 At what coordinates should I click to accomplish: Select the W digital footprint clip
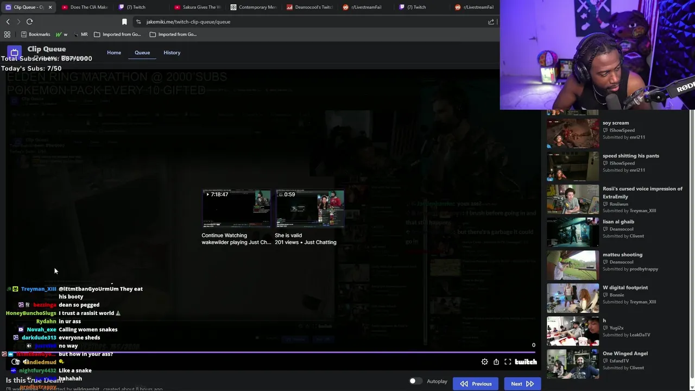click(x=617, y=298)
